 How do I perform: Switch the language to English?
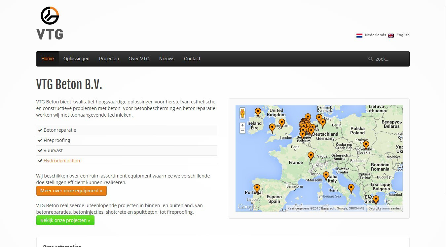click(x=403, y=35)
